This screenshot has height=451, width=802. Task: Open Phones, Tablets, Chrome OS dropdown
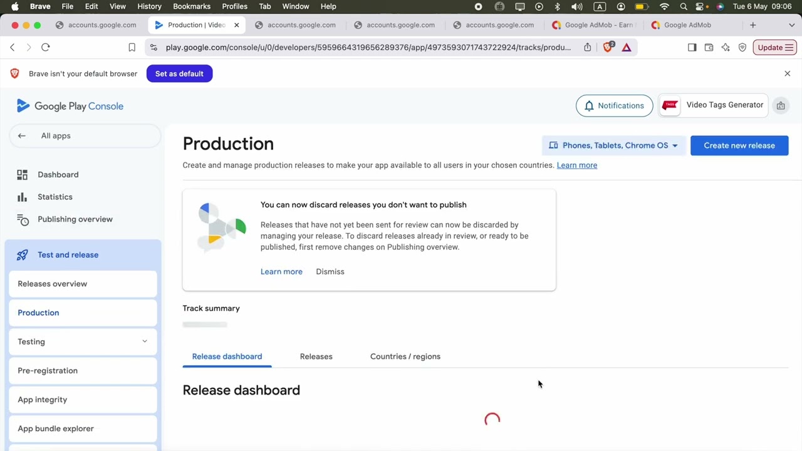click(614, 145)
